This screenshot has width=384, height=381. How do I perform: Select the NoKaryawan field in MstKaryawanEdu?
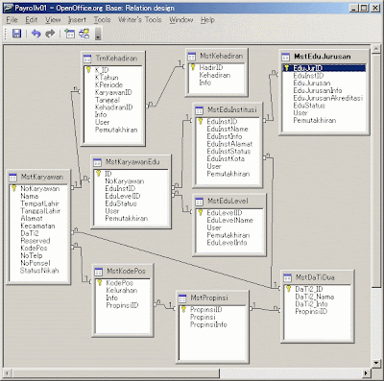pyautogui.click(x=125, y=181)
